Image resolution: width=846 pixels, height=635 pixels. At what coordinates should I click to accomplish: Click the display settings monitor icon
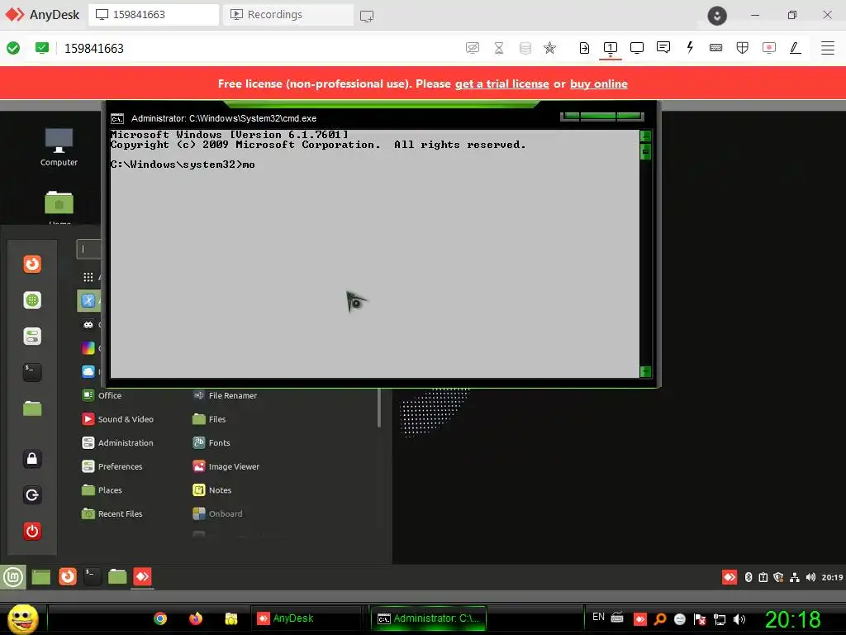click(637, 48)
